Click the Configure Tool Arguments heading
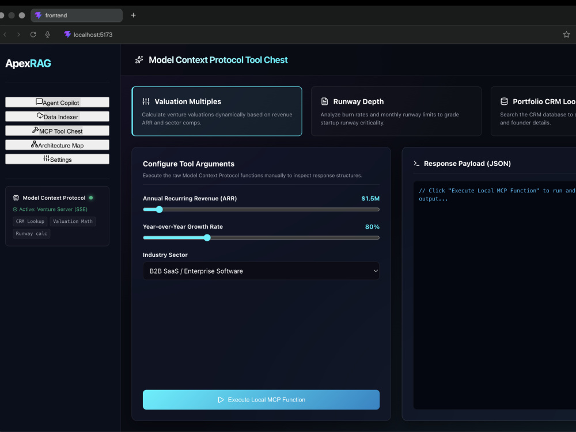Viewport: 576px width, 432px height. 188,164
